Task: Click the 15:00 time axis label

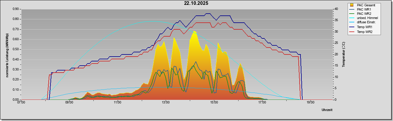Action: 214,102
